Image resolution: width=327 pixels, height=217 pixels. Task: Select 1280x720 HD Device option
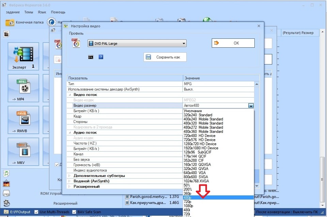click(218, 144)
